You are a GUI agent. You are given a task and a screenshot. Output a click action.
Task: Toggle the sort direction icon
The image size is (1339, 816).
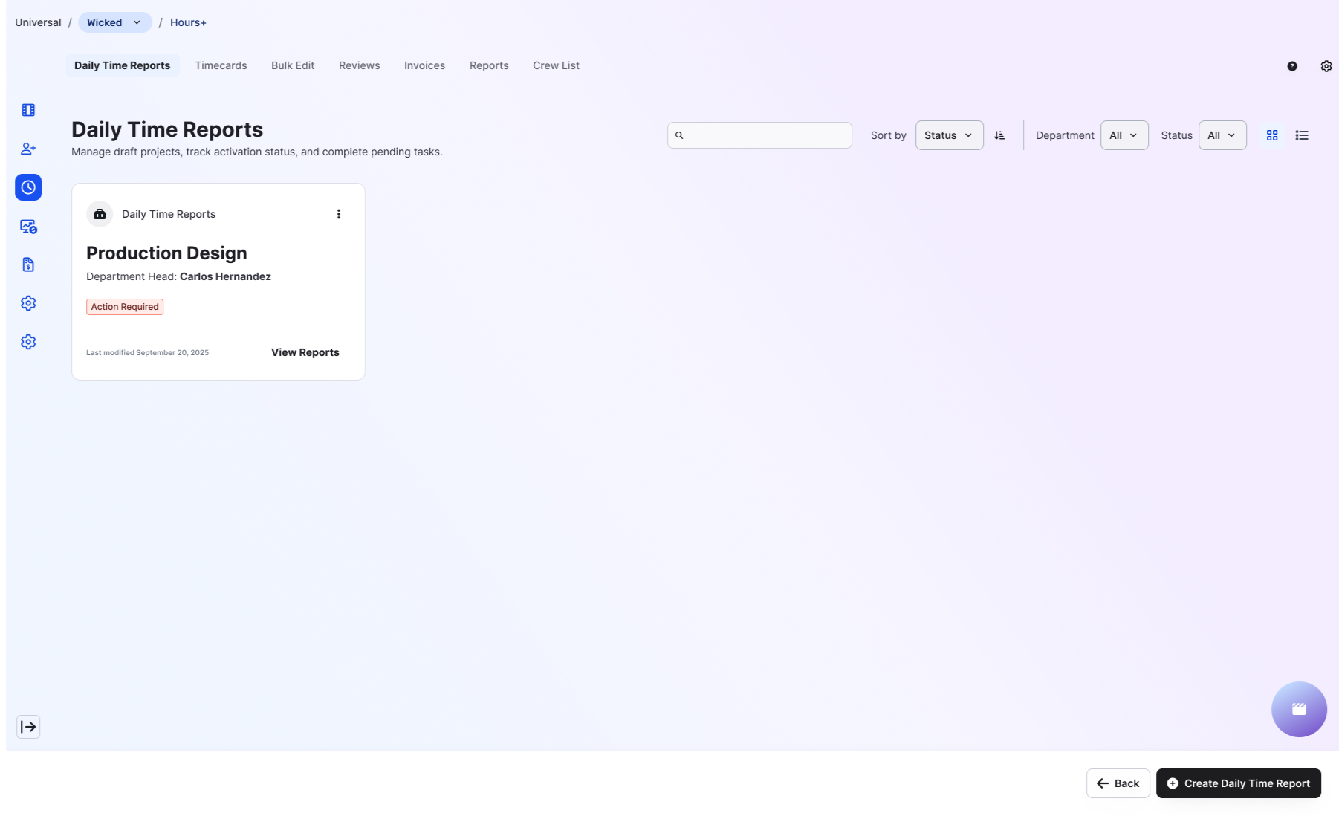[999, 135]
